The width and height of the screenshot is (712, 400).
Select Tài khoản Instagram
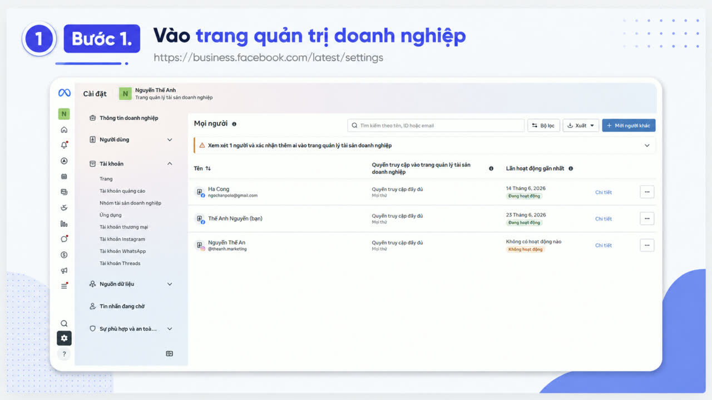(x=122, y=239)
